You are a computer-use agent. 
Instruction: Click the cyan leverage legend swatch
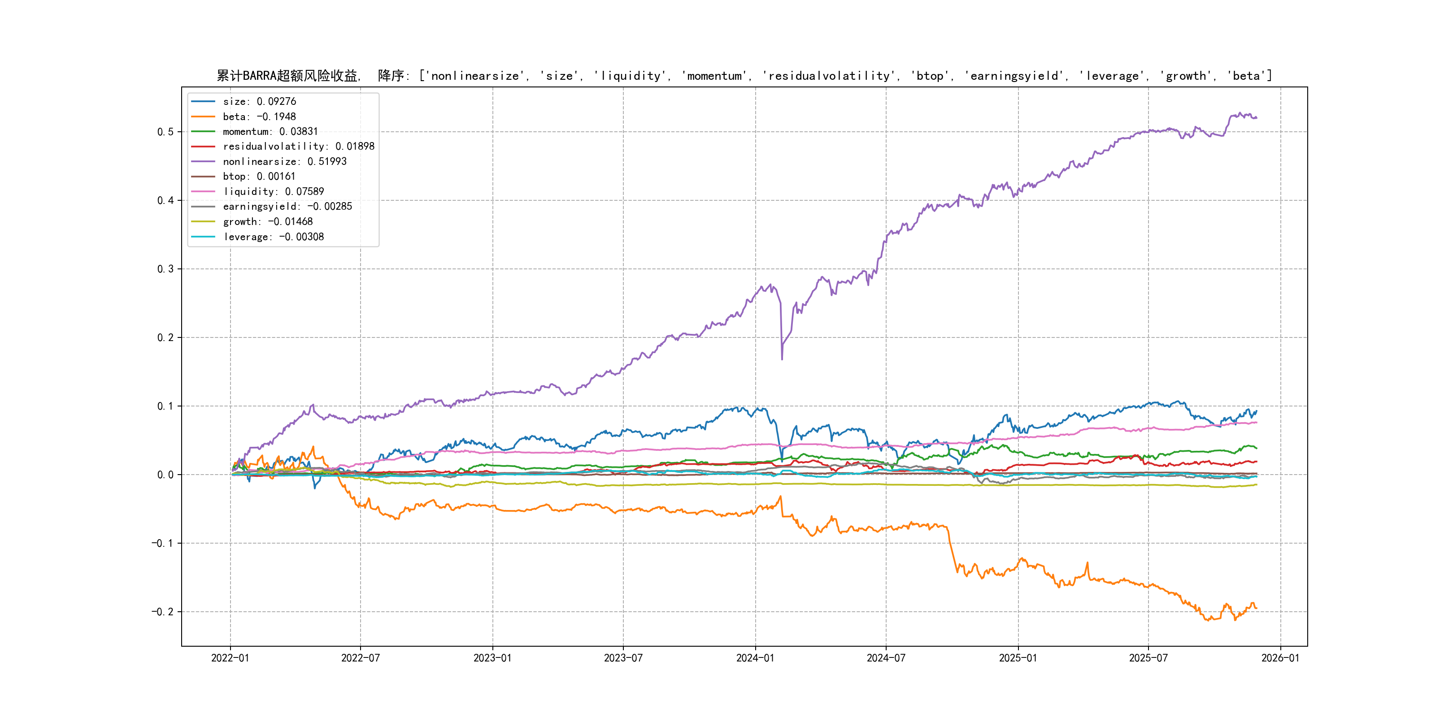pyautogui.click(x=203, y=237)
